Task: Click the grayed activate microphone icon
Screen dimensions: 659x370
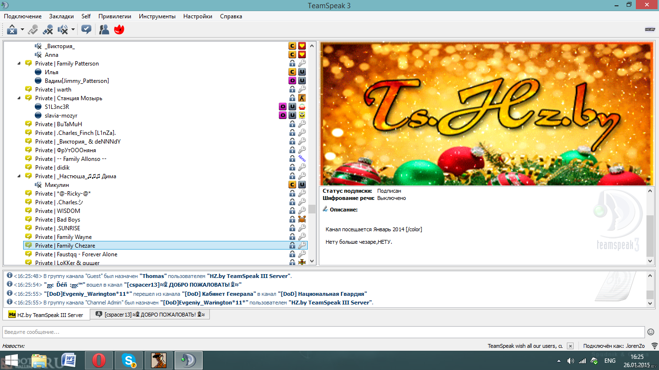Action: click(x=33, y=30)
